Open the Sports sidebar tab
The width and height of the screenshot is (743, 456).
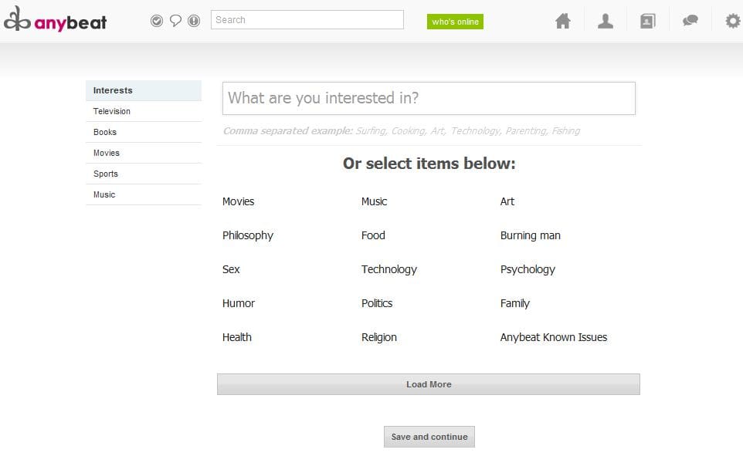(x=106, y=174)
